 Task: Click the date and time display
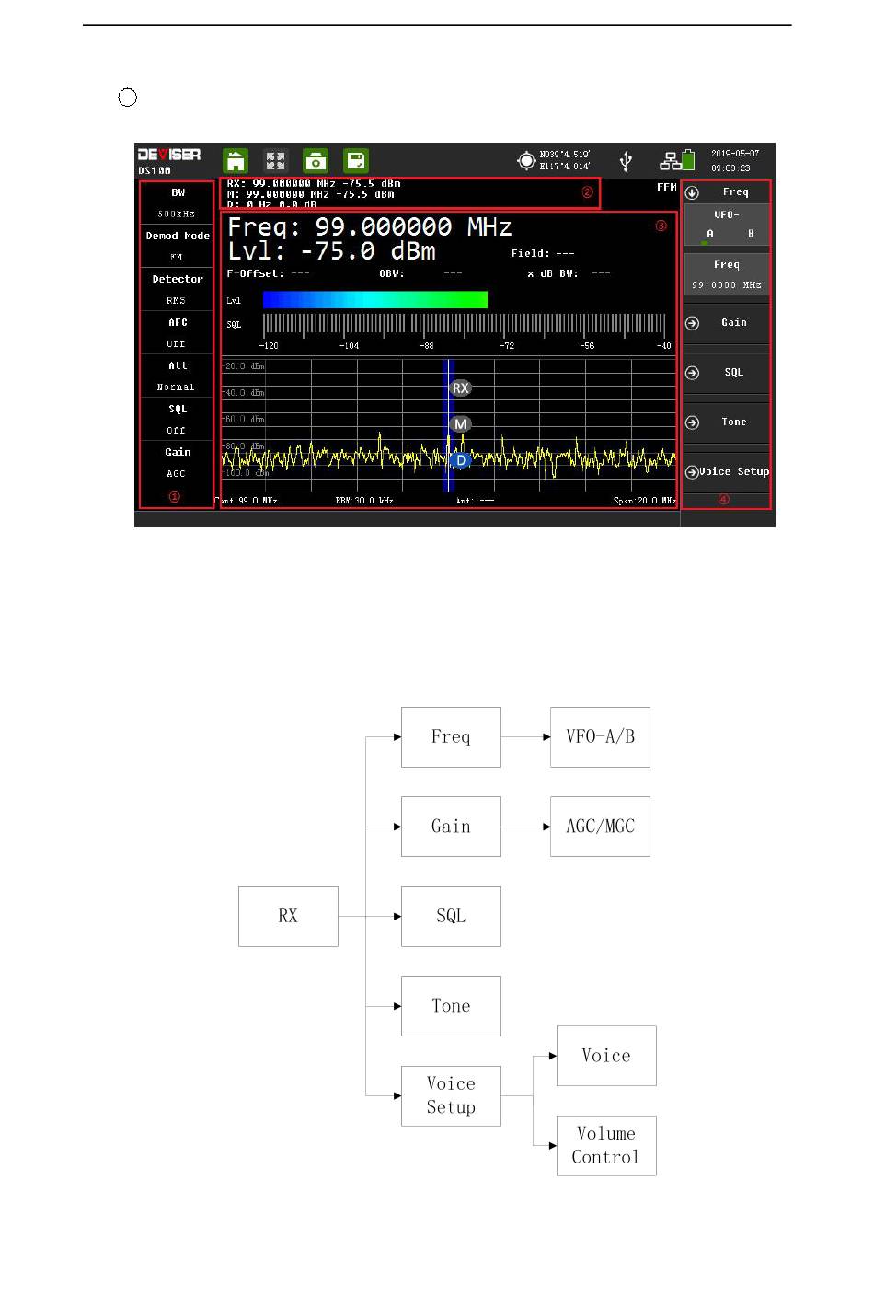[735, 161]
